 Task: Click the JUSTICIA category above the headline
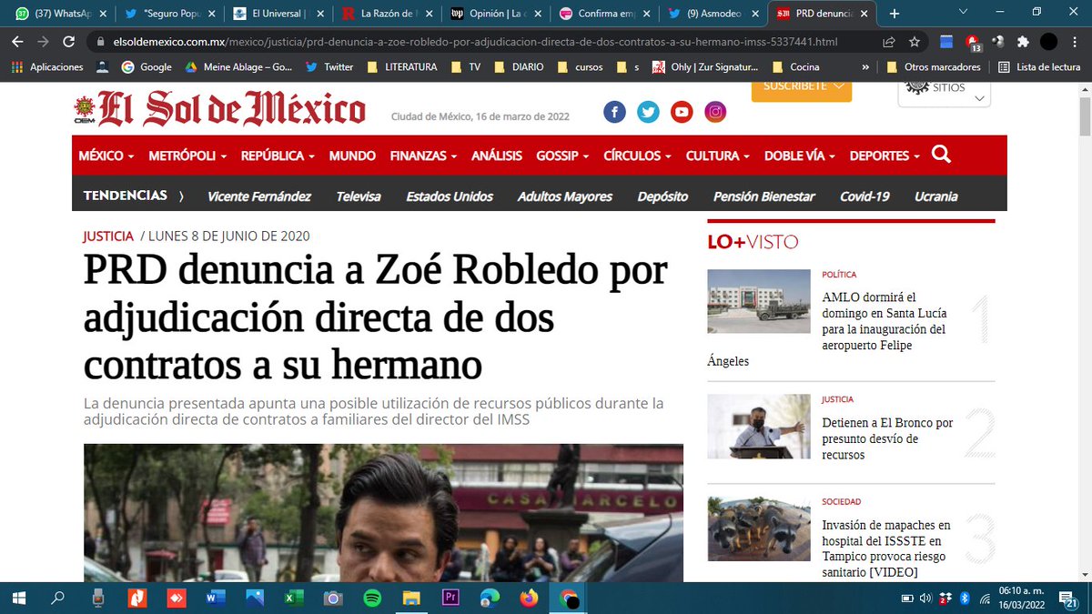(108, 236)
